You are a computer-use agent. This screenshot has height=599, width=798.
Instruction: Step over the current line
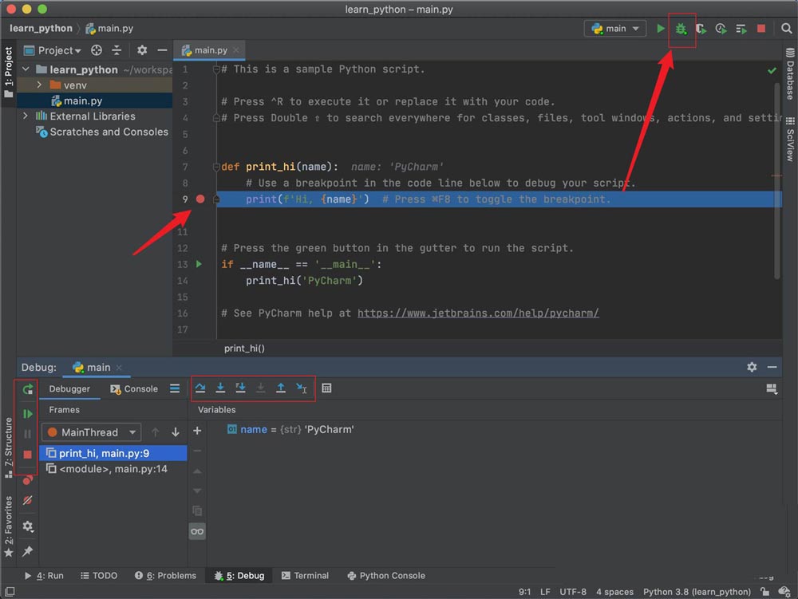(x=200, y=388)
